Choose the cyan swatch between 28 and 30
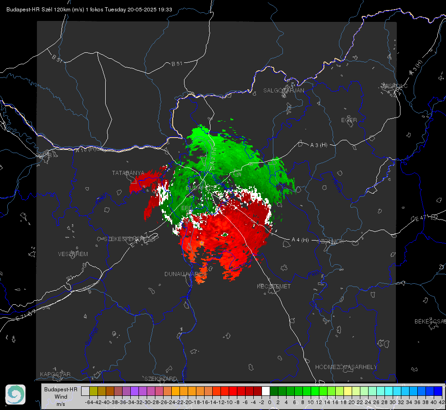Screen dimensions: 446x410 389,391
